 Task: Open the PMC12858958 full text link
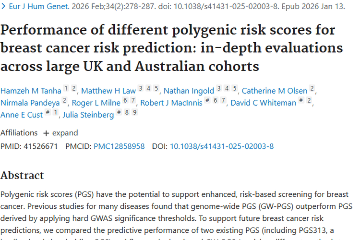(119, 146)
